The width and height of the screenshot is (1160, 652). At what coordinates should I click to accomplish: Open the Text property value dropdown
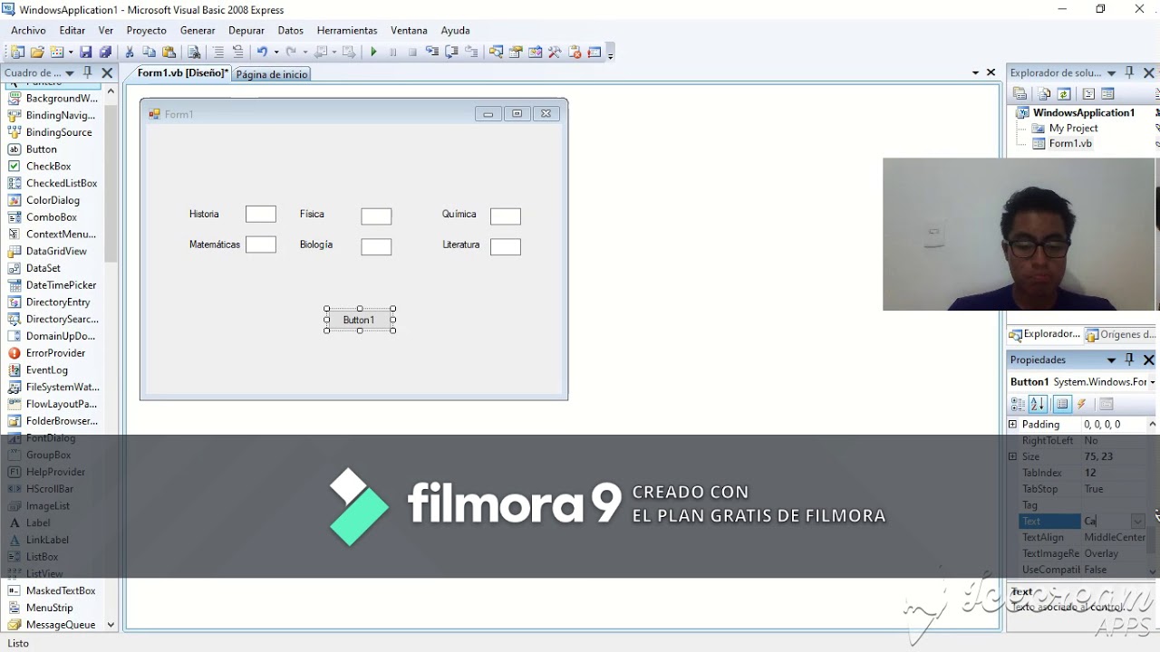pyautogui.click(x=1137, y=522)
